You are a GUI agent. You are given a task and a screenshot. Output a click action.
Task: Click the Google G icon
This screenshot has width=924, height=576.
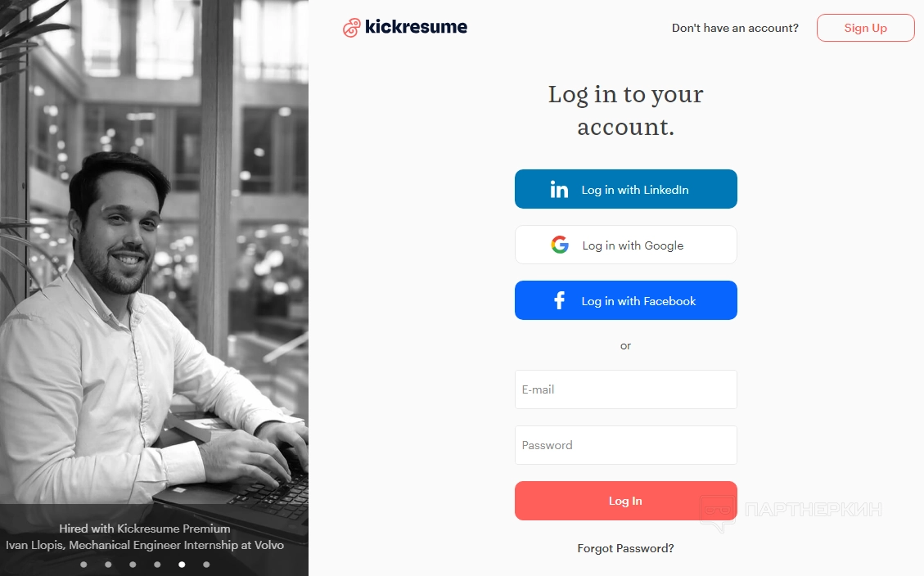[560, 245]
